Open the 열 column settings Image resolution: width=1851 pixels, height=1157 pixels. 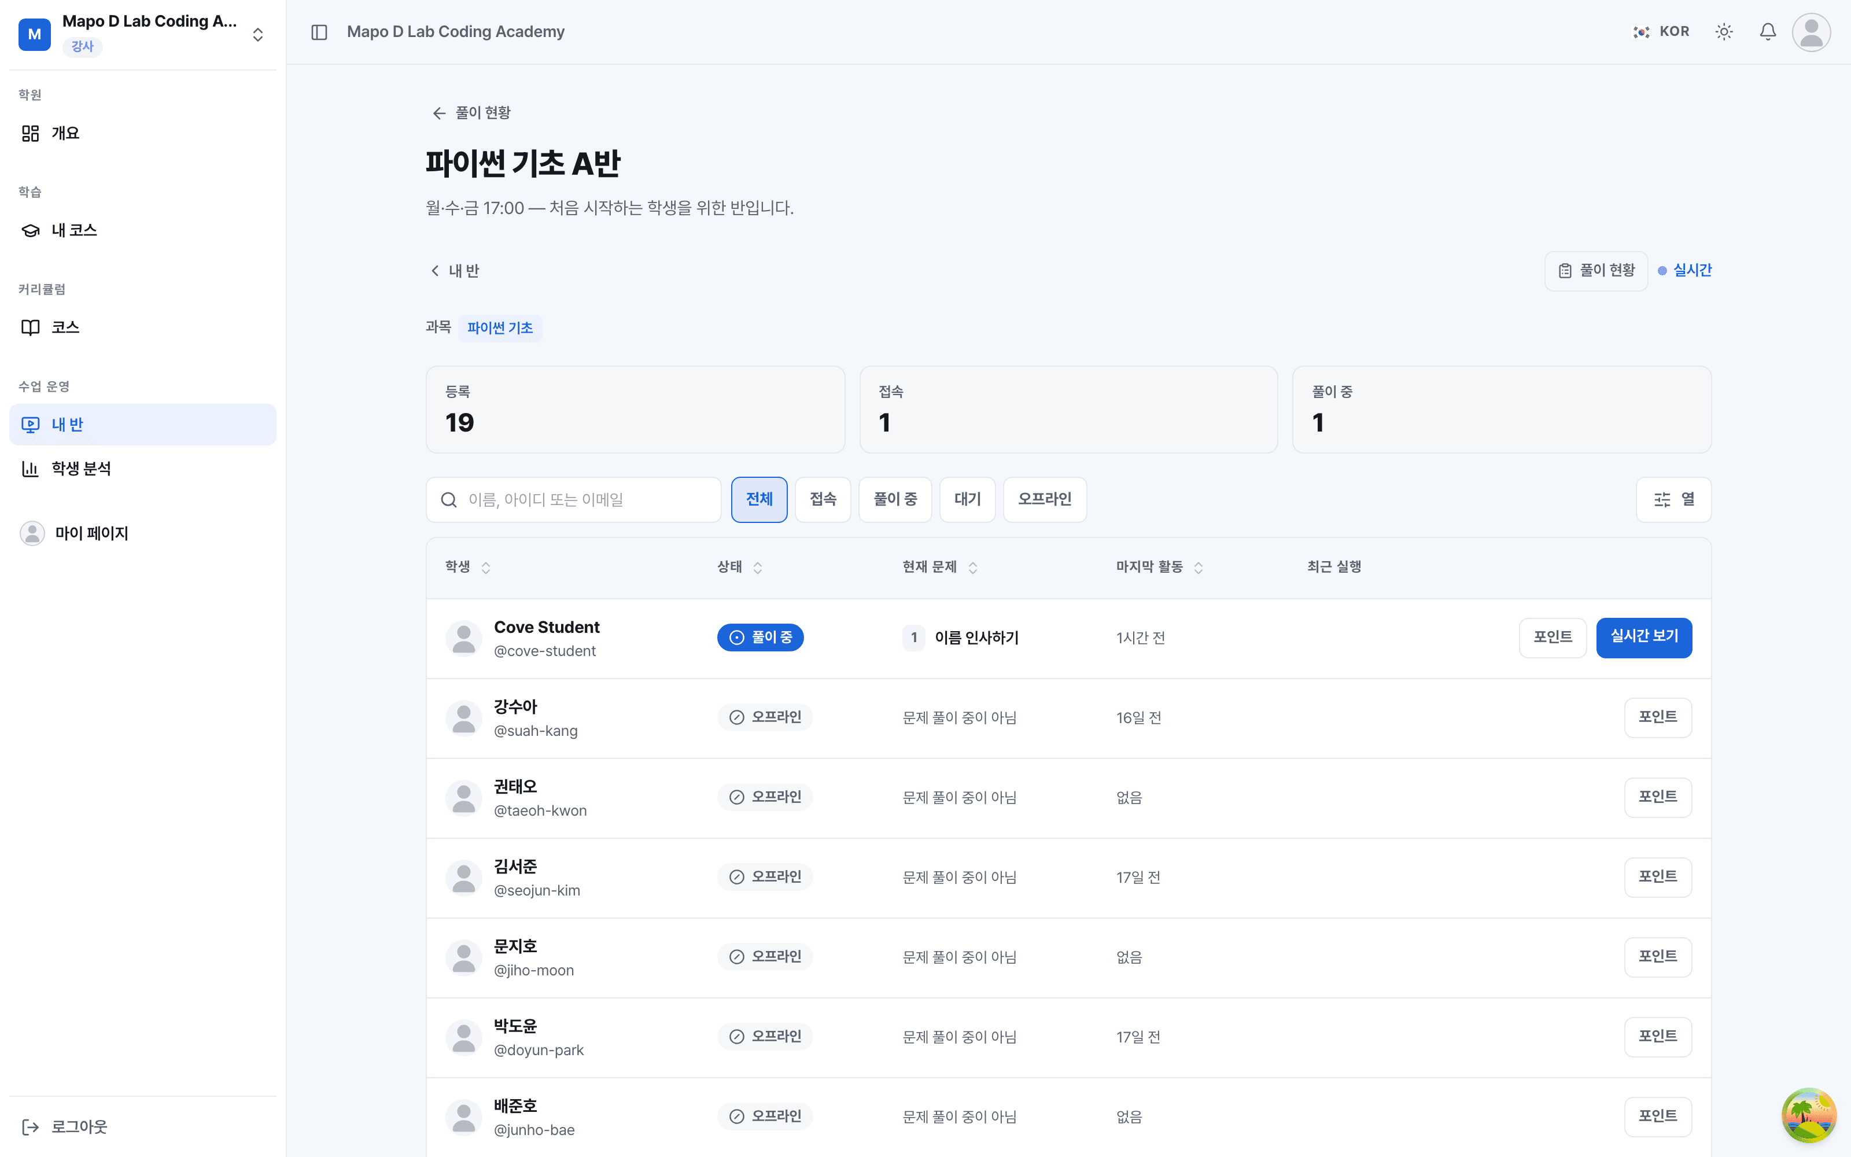[x=1673, y=500]
